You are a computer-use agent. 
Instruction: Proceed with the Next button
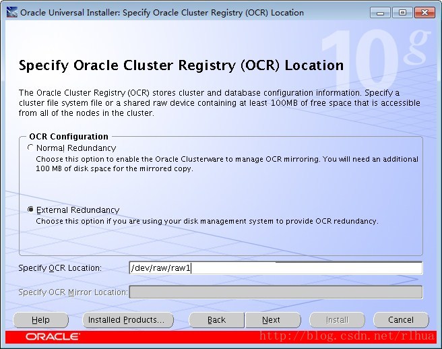tap(272, 320)
